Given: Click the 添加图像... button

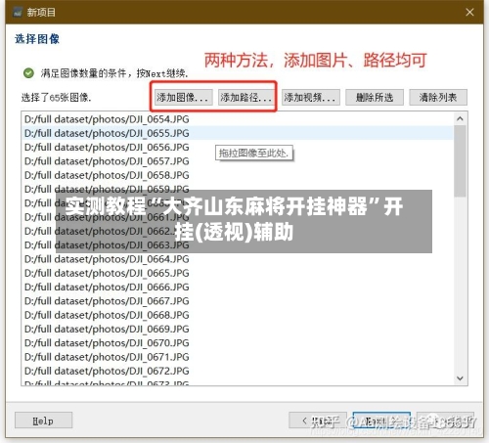Looking at the screenshot, I should click(184, 97).
